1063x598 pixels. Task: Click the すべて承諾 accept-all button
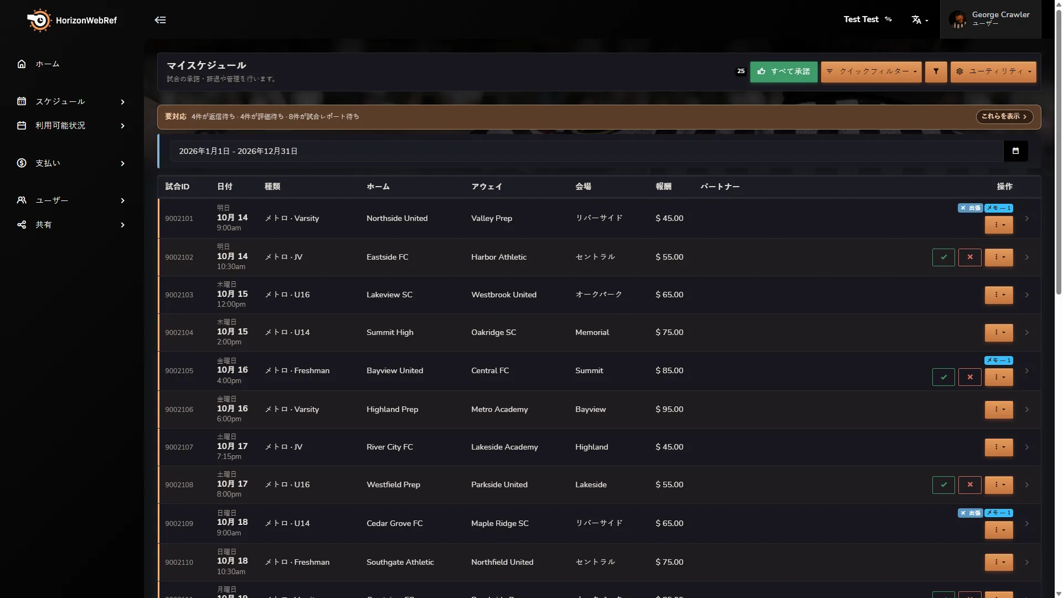(x=783, y=72)
